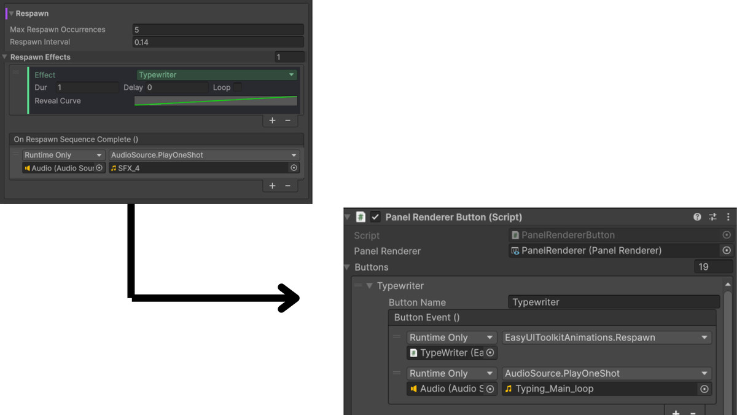Grab the drag handle of the Respawn effect entry
This screenshot has height=415, width=737.
pos(17,73)
